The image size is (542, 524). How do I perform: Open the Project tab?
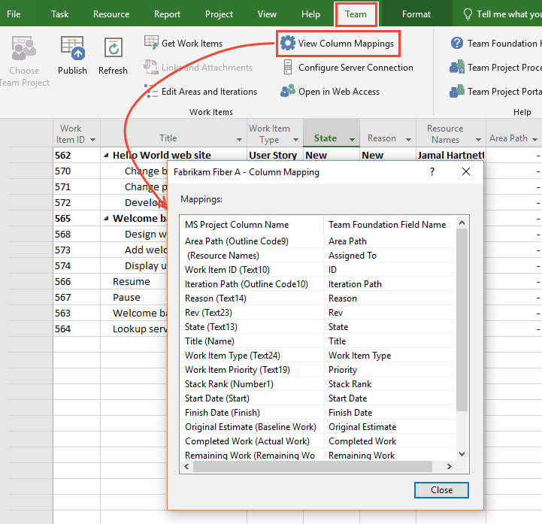[x=219, y=14]
